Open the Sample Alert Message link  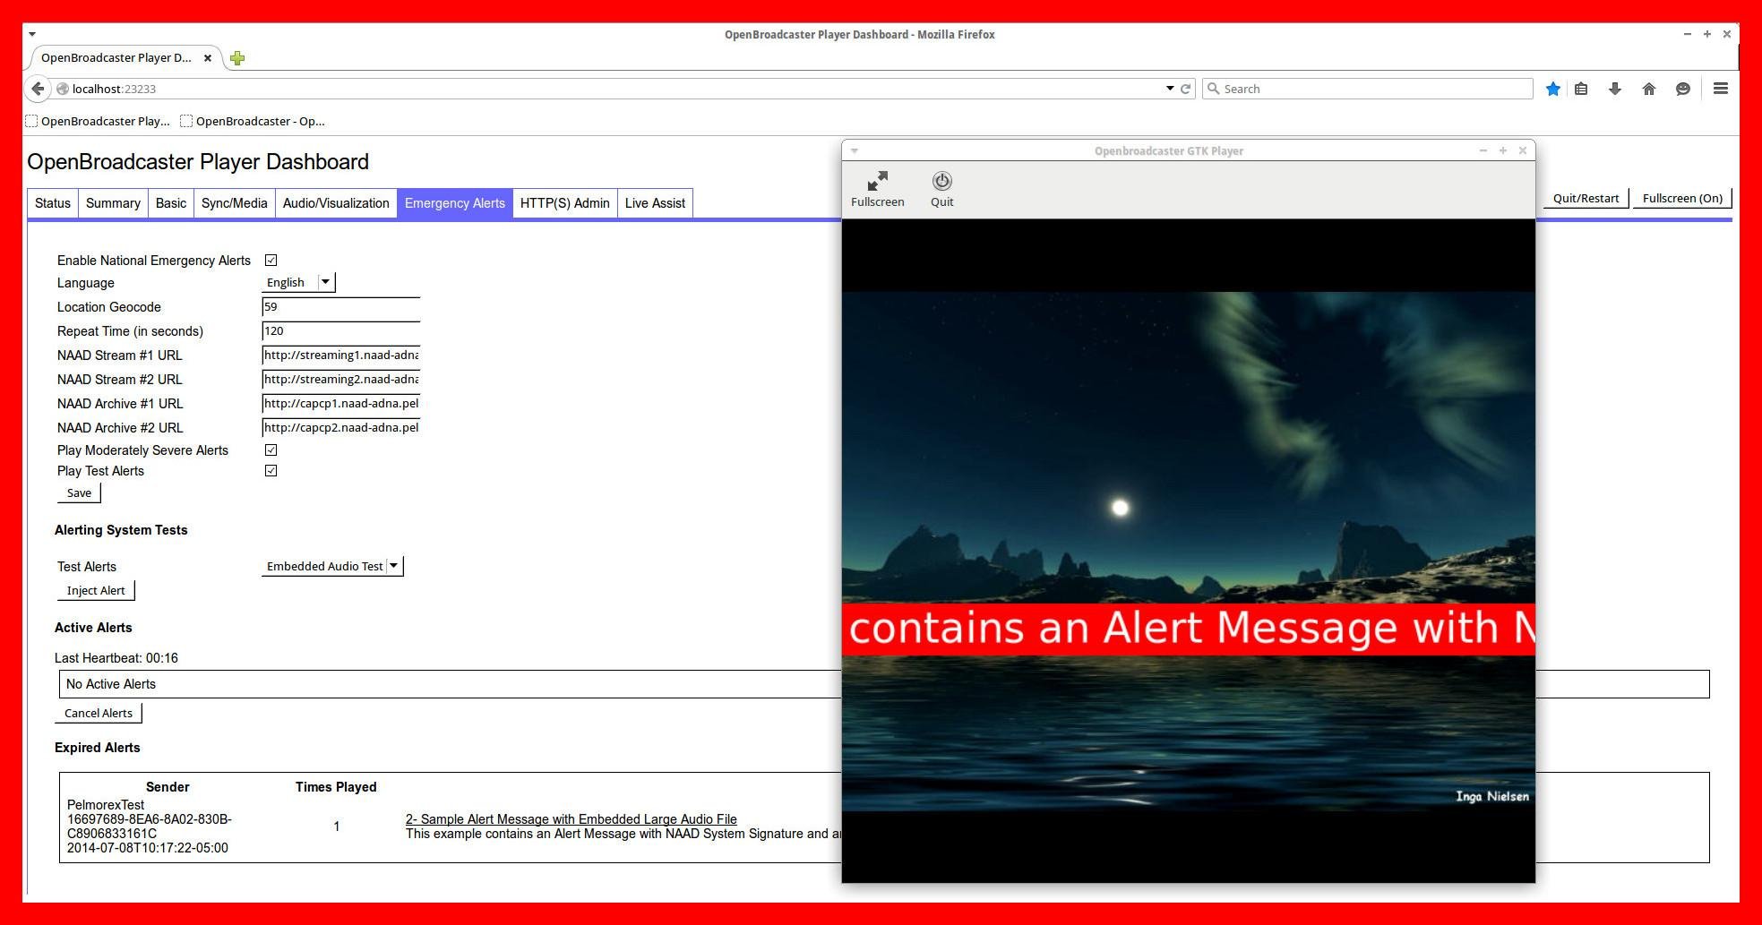571,818
